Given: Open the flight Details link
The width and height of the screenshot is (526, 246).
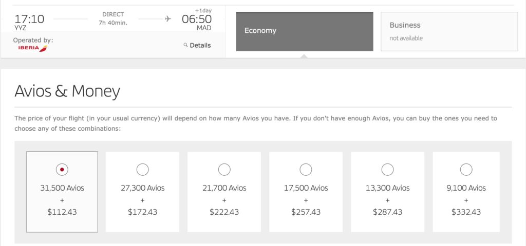Looking at the screenshot, I should coord(200,45).
